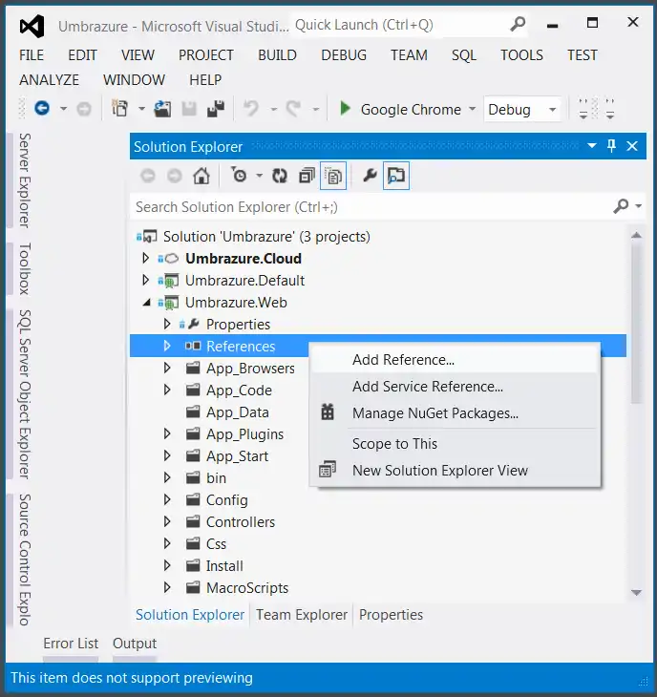Click the Navigate Backward blue arrow button
This screenshot has width=657, height=697.
(42, 109)
